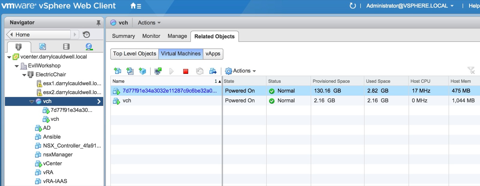Open the header Actions dropdown next to vch
This screenshot has height=186, width=480.
(x=149, y=23)
